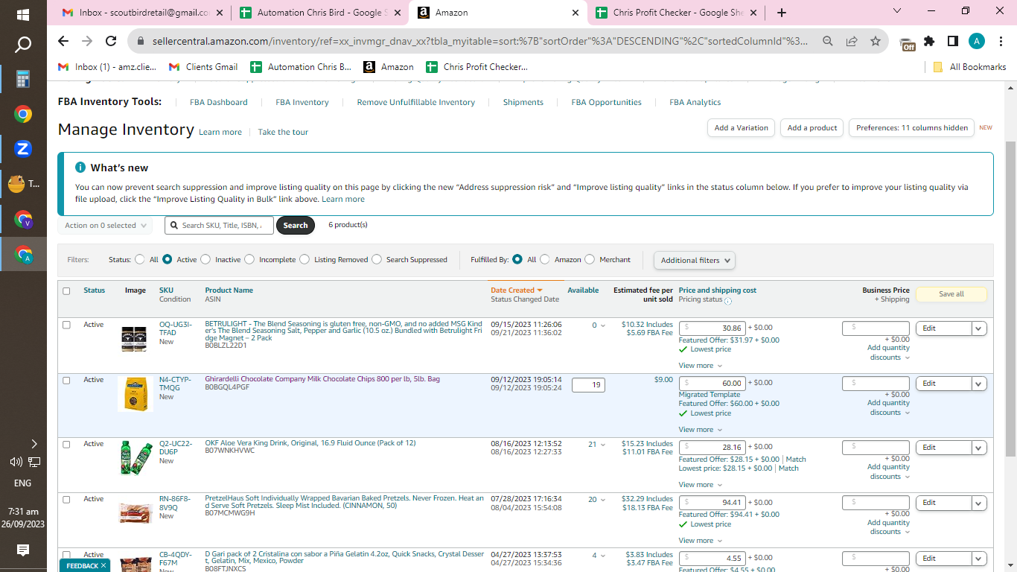Launch the Calculator from the taskbar
This screenshot has height=572, width=1017.
[23, 80]
